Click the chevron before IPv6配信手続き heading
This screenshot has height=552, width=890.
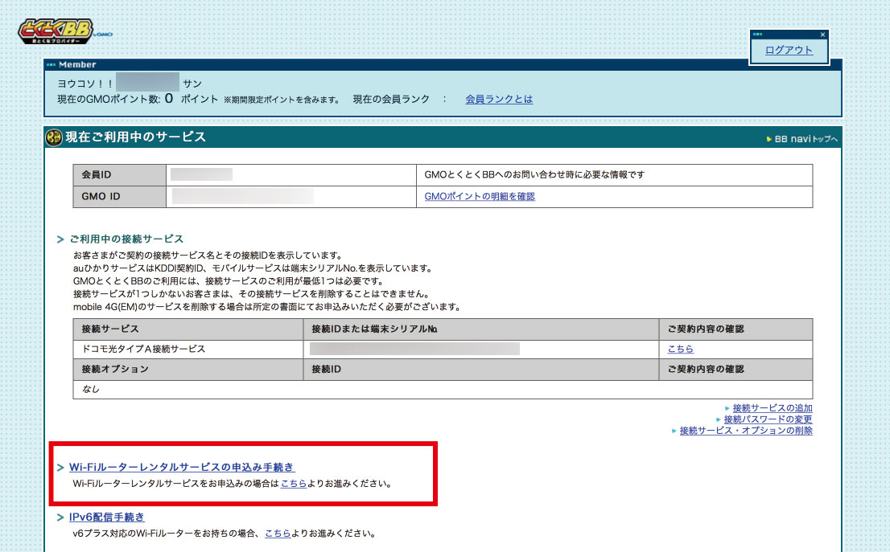(60, 517)
